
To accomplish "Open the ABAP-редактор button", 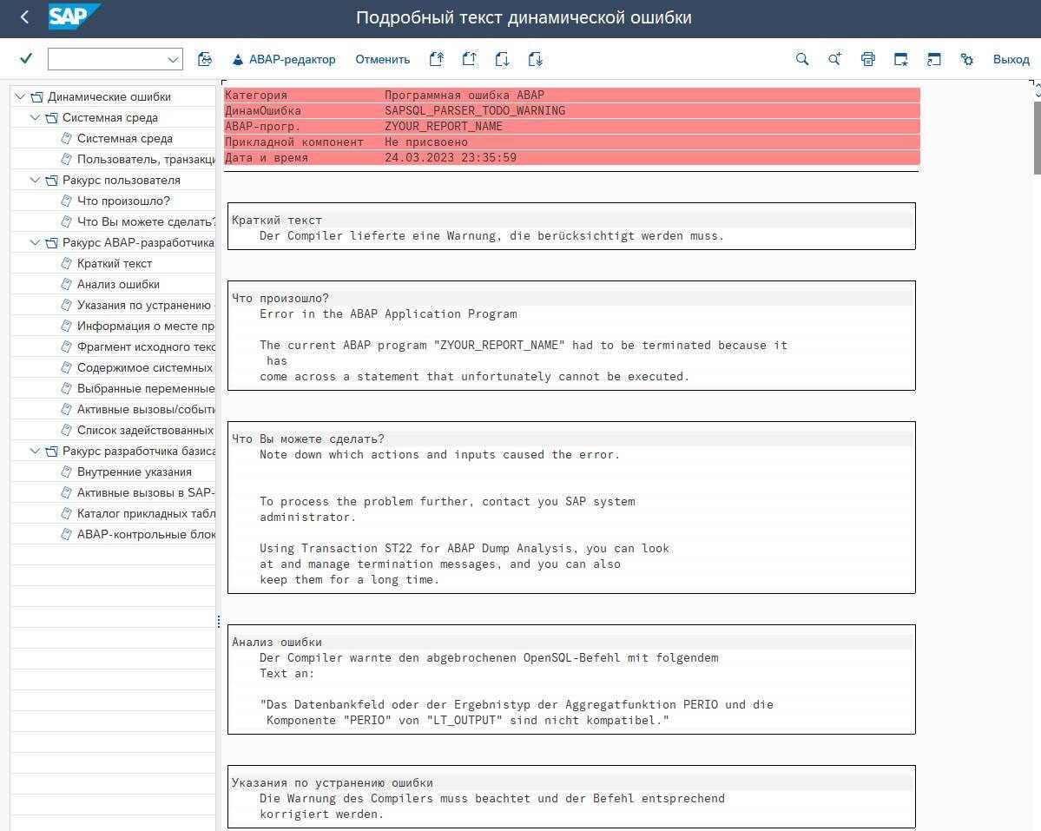I will click(283, 60).
